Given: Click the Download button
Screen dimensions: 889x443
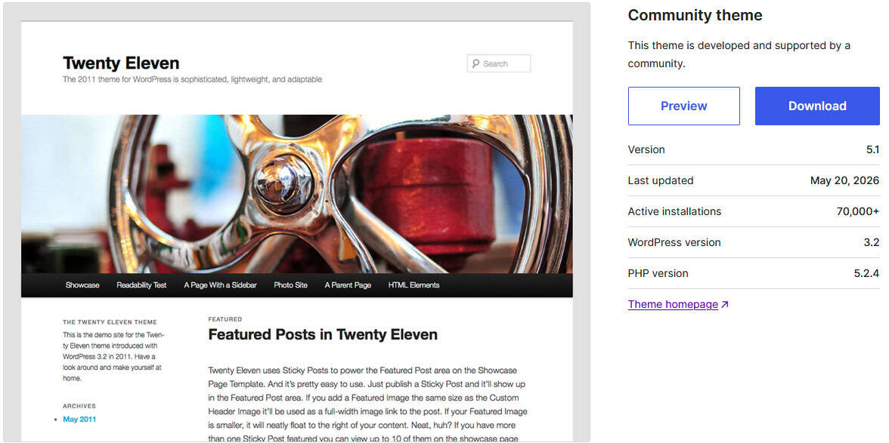Looking at the screenshot, I should pyautogui.click(x=817, y=106).
